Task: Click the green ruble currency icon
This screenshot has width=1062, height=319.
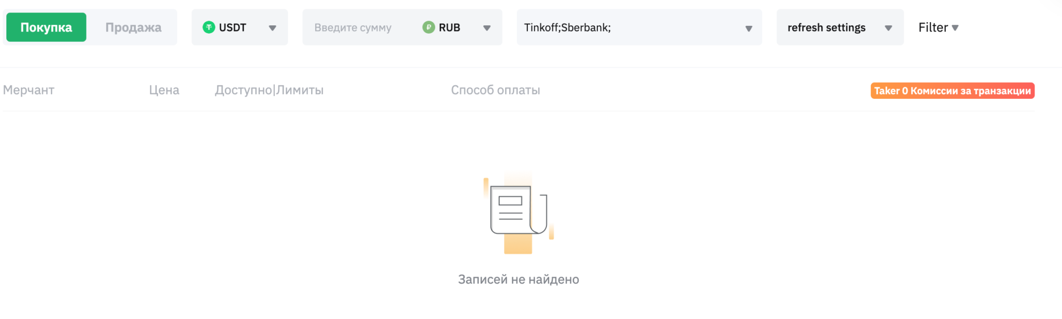Action: [x=428, y=27]
